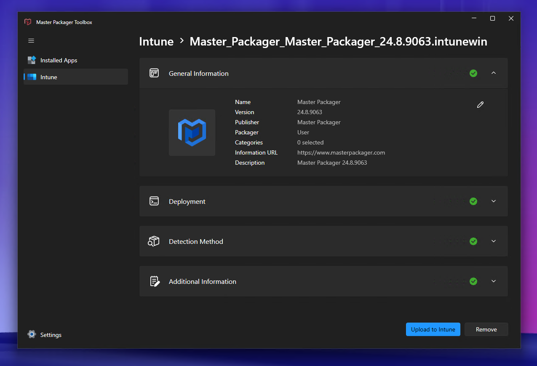This screenshot has height=366, width=537.
Task: Click the Description field label
Action: [x=250, y=163]
